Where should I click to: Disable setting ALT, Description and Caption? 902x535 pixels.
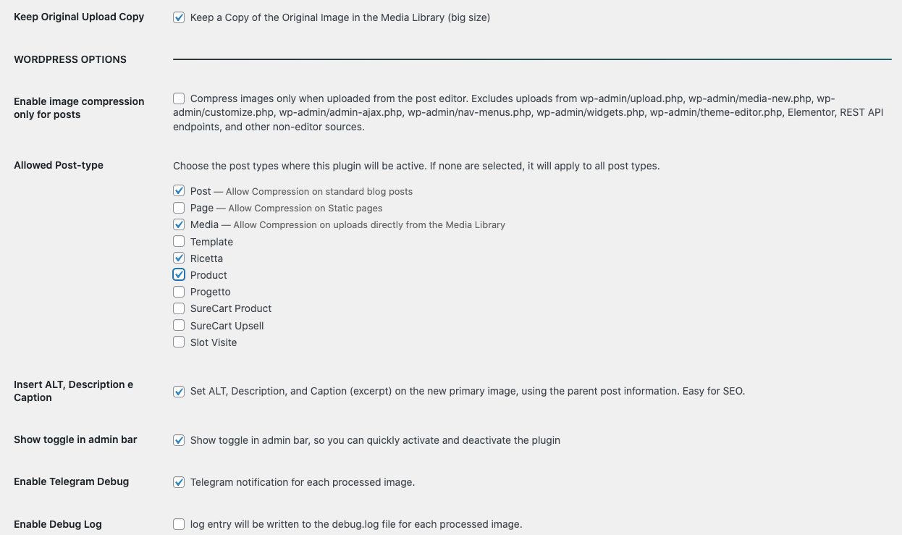[x=179, y=391]
